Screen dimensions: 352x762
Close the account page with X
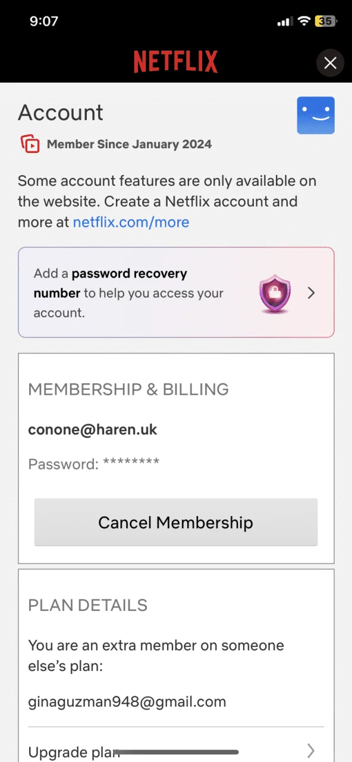[331, 63]
